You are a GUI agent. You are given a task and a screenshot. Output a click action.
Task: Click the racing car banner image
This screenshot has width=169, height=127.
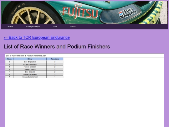coord(84,13)
